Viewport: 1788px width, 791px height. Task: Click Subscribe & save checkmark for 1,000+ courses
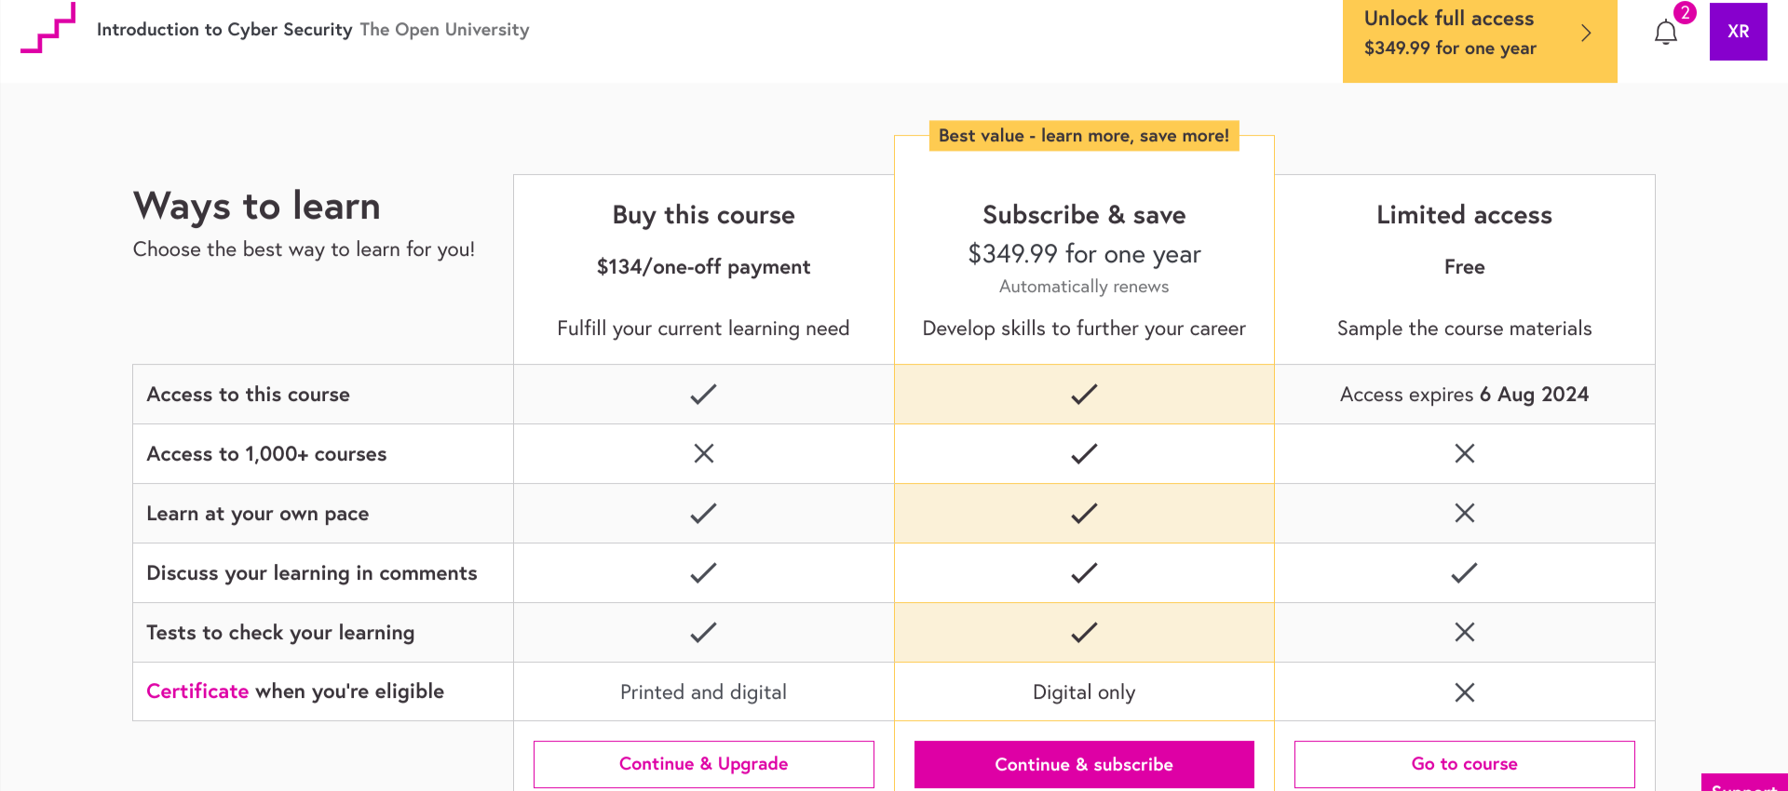(x=1084, y=454)
